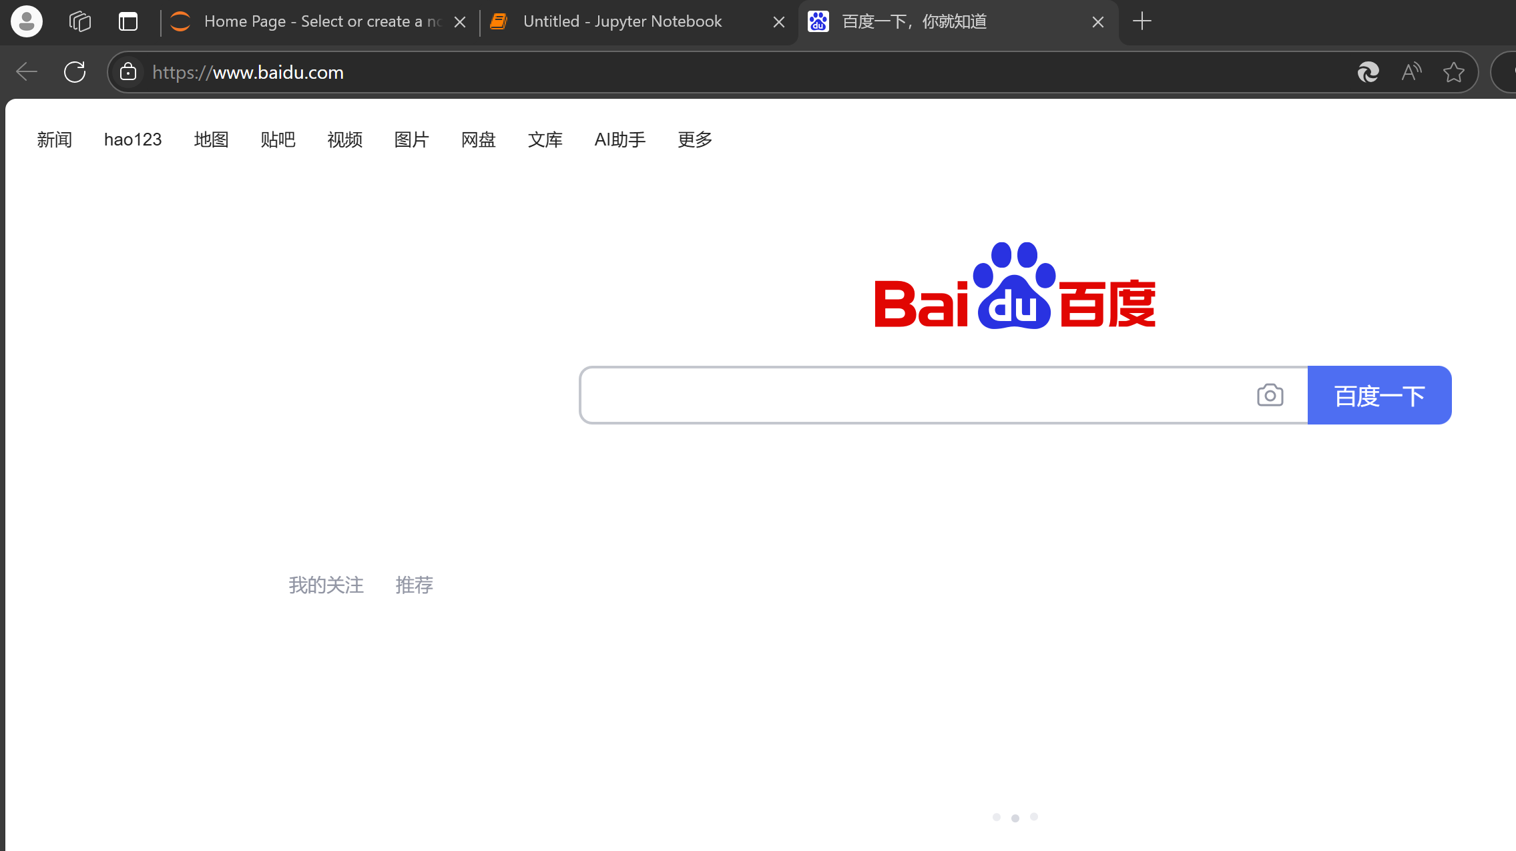The height and width of the screenshot is (851, 1516).
Task: Click the Read aloud icon
Action: [x=1411, y=72]
